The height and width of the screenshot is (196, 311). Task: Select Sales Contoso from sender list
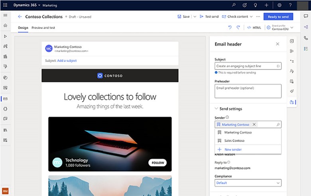point(234,141)
